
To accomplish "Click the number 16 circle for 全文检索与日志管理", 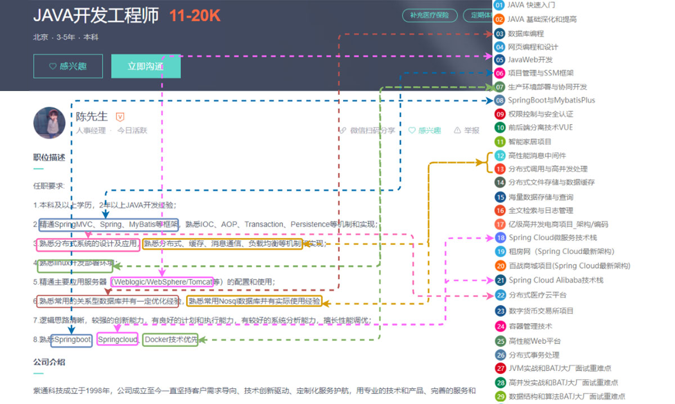I will (x=500, y=211).
